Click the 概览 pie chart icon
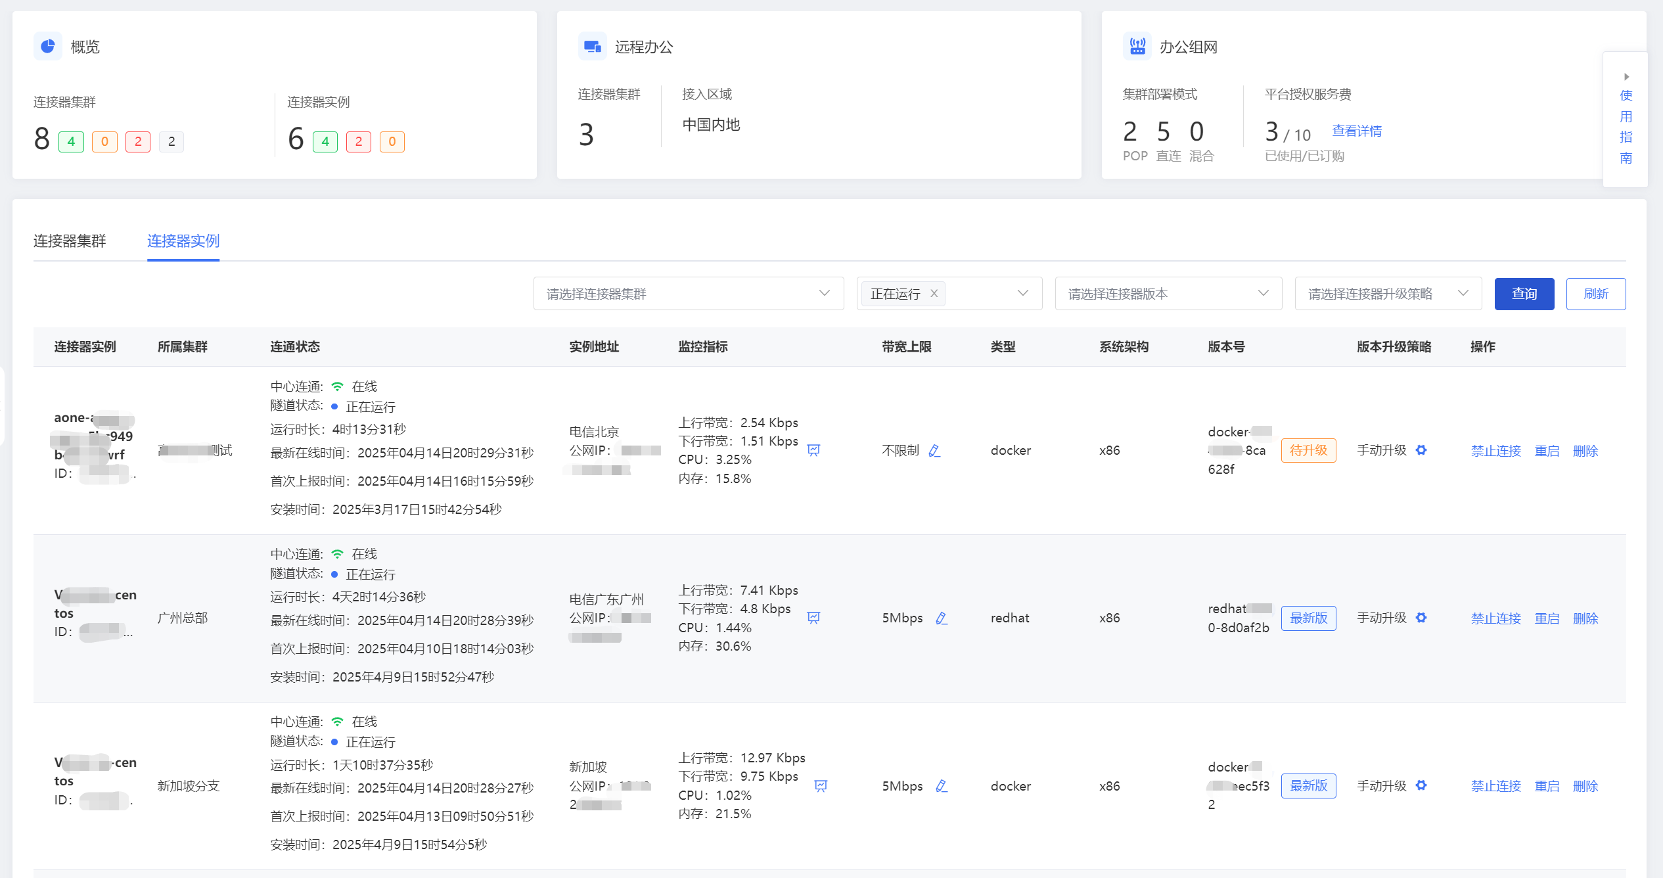 click(x=48, y=47)
